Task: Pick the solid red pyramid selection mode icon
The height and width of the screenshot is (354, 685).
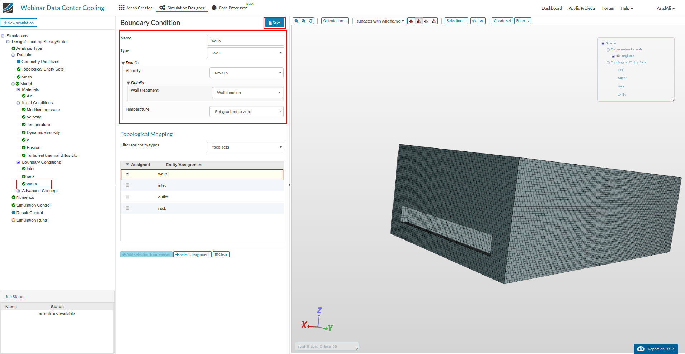Action: tap(411, 21)
